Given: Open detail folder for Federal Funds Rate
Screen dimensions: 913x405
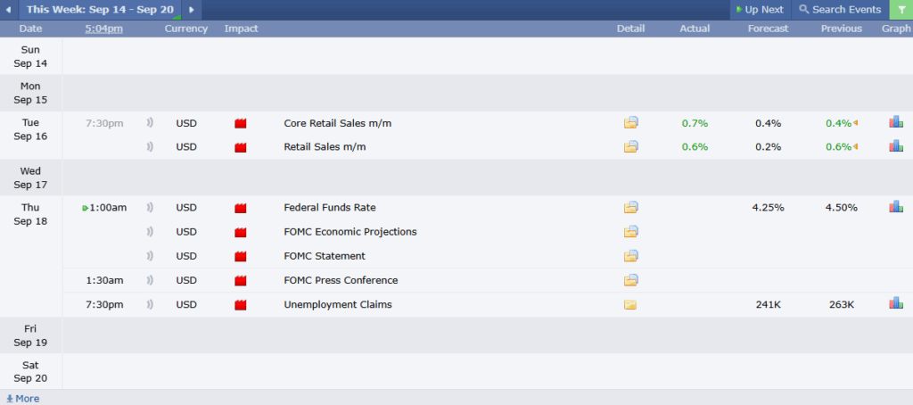Looking at the screenshot, I should (x=631, y=207).
